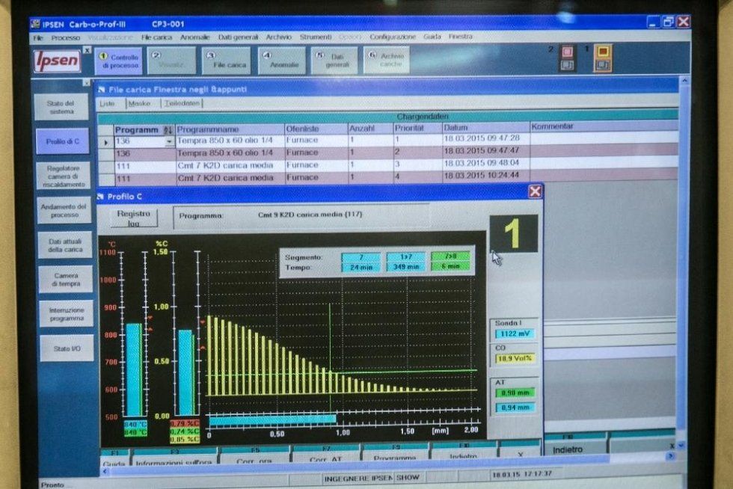Select row with date 18.03.2015 10:24:44
This screenshot has width=733, height=489.
point(388,177)
